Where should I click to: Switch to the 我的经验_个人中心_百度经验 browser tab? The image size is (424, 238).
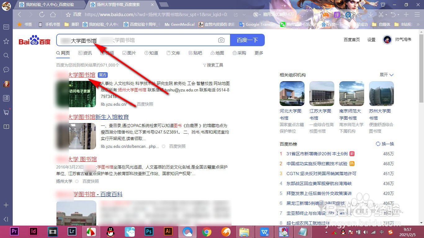tap(50, 5)
